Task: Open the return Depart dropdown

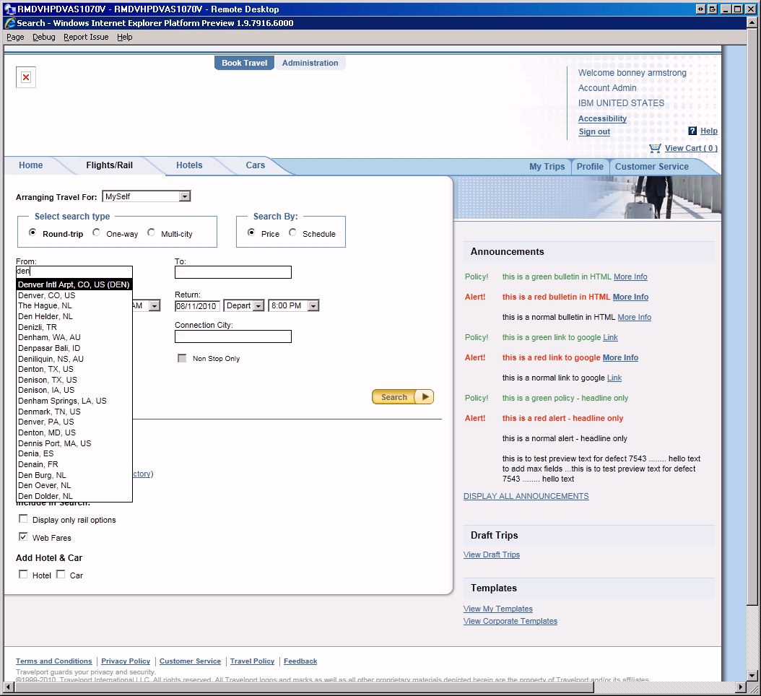Action: coord(258,306)
